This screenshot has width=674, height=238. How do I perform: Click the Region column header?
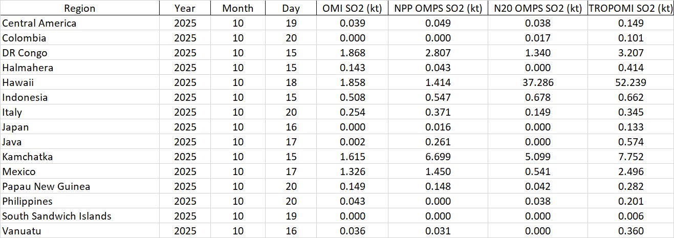coord(79,8)
